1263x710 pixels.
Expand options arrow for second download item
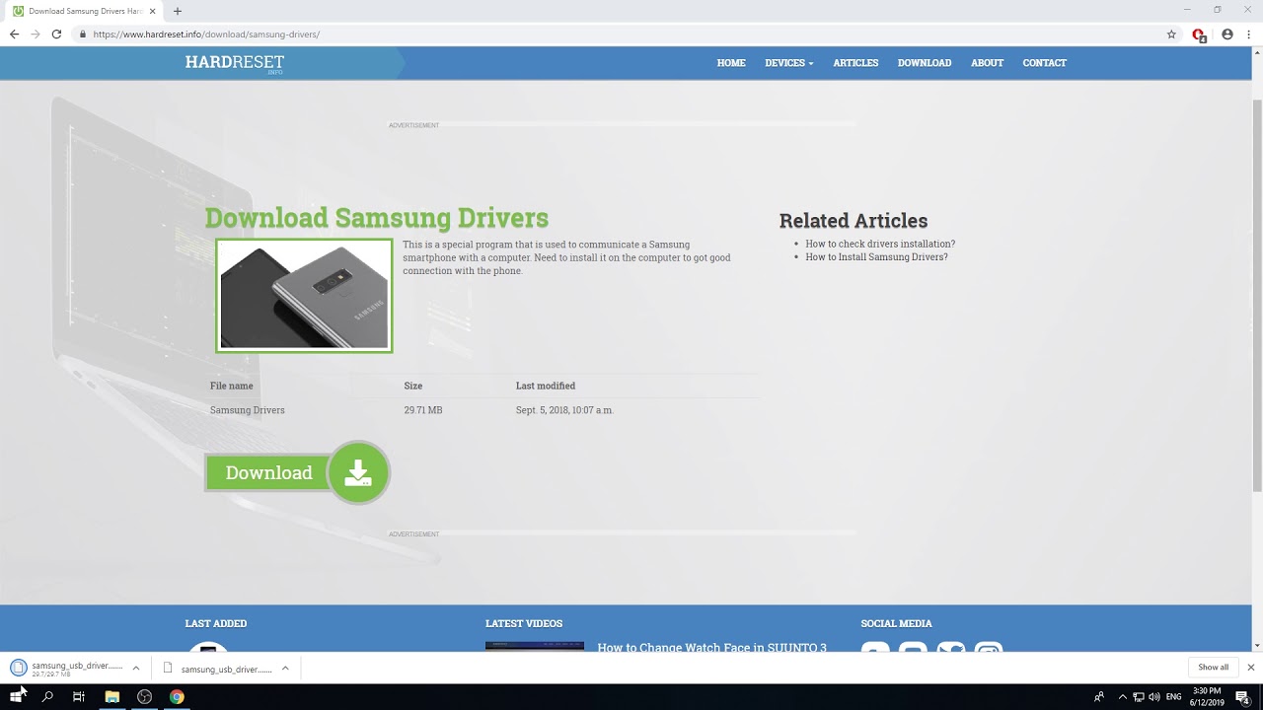tap(285, 668)
